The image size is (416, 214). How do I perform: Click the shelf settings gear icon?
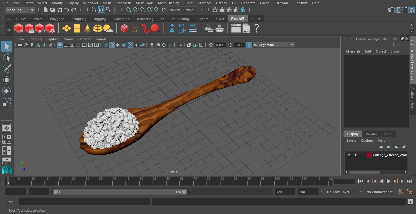[8, 30]
